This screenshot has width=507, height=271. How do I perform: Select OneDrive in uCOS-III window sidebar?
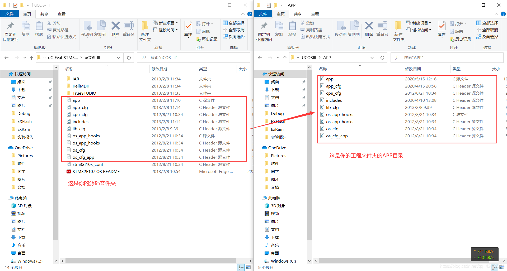24,148
